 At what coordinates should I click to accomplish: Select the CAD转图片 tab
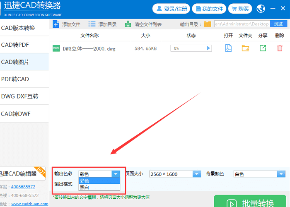24,62
